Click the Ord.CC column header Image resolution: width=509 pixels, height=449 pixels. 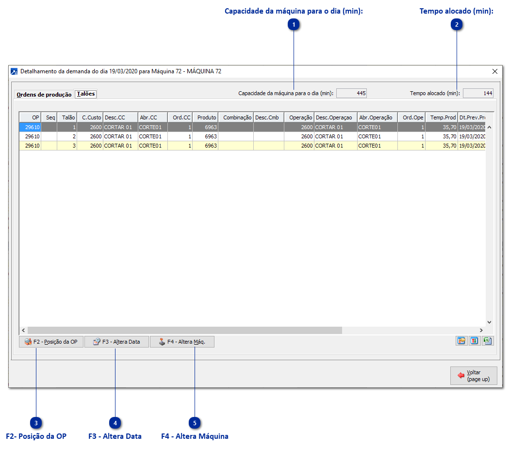[180, 117]
